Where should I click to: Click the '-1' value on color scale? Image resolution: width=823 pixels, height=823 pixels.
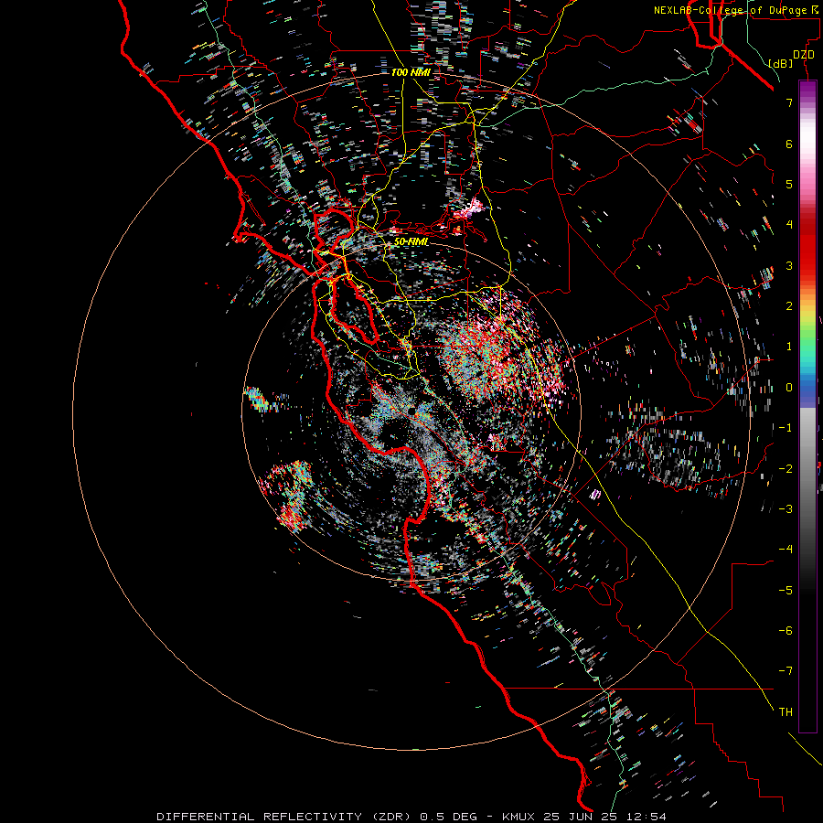coord(786,428)
